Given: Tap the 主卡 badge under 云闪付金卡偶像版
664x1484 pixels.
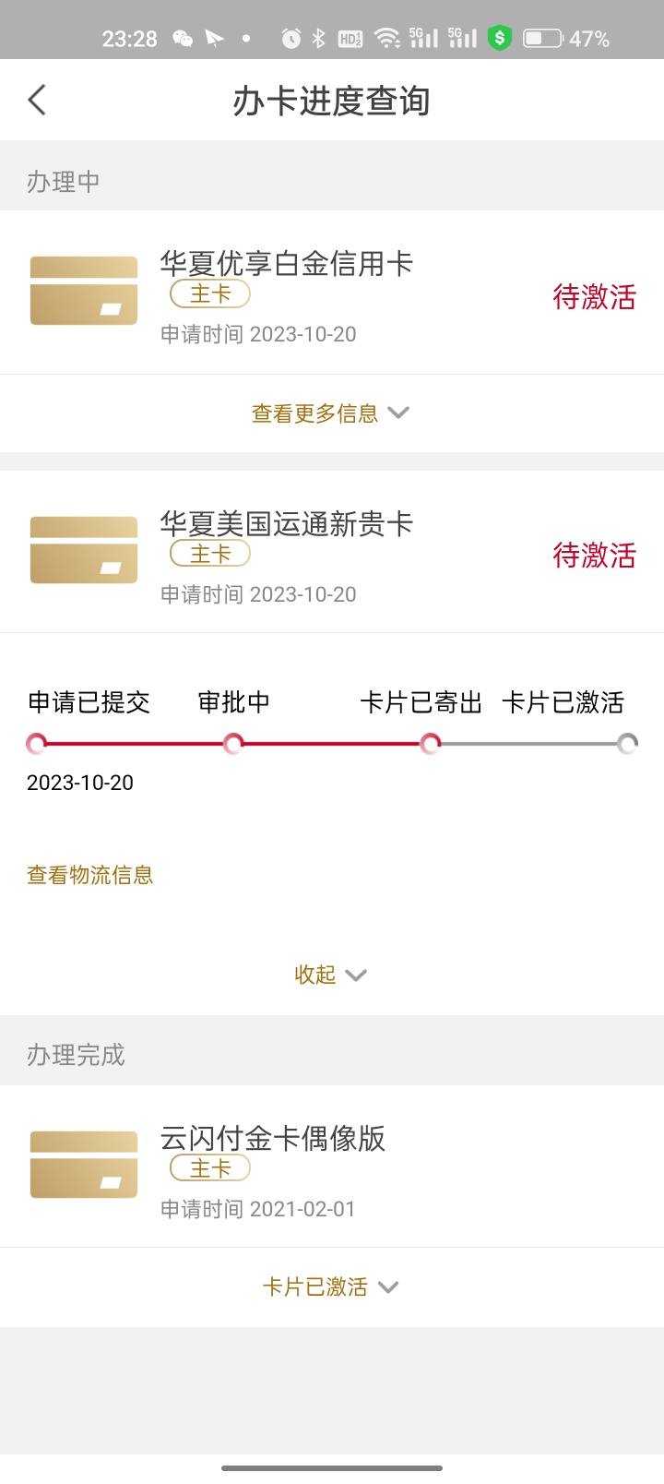Looking at the screenshot, I should pos(210,1167).
